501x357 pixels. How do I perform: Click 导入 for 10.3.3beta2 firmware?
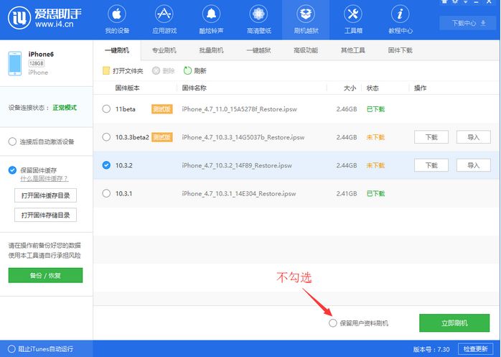tap(474, 137)
